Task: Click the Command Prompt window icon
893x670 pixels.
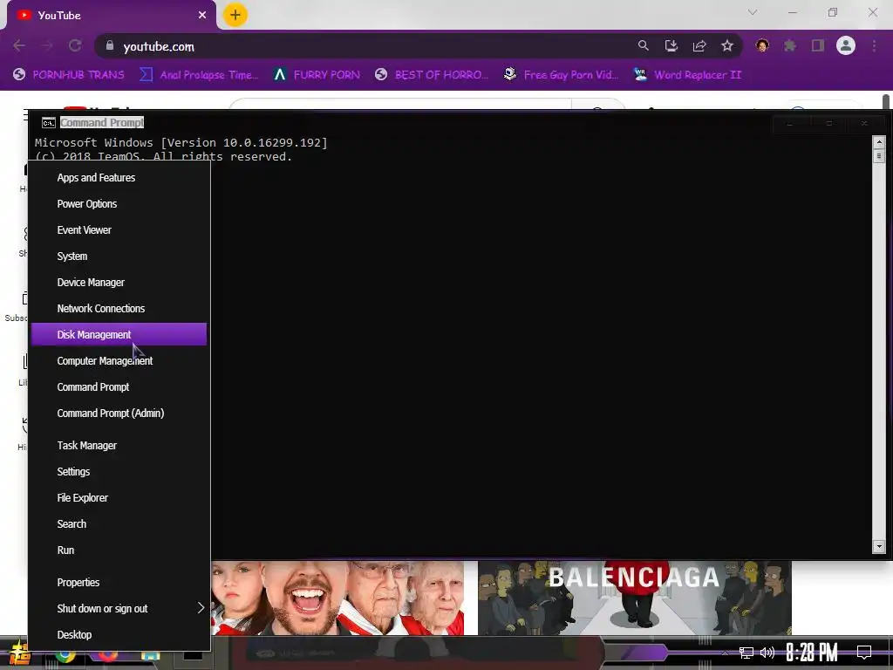Action: [x=49, y=122]
